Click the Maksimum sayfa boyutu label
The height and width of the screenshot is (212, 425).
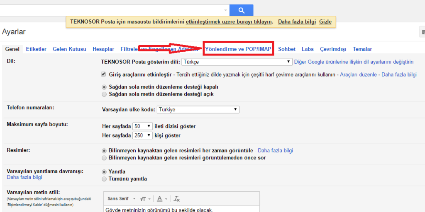37,124
